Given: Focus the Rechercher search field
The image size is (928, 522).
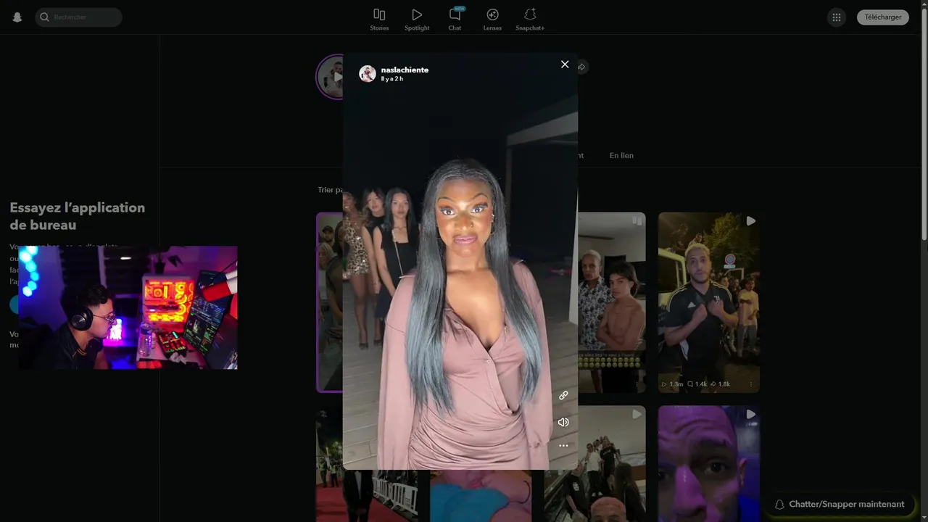Looking at the screenshot, I should pyautogui.click(x=78, y=17).
